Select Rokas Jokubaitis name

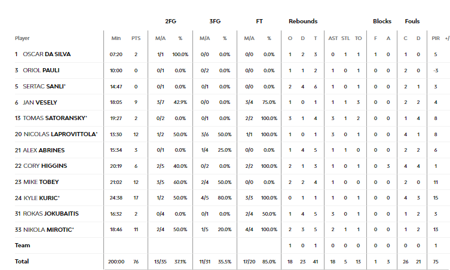(x=51, y=214)
